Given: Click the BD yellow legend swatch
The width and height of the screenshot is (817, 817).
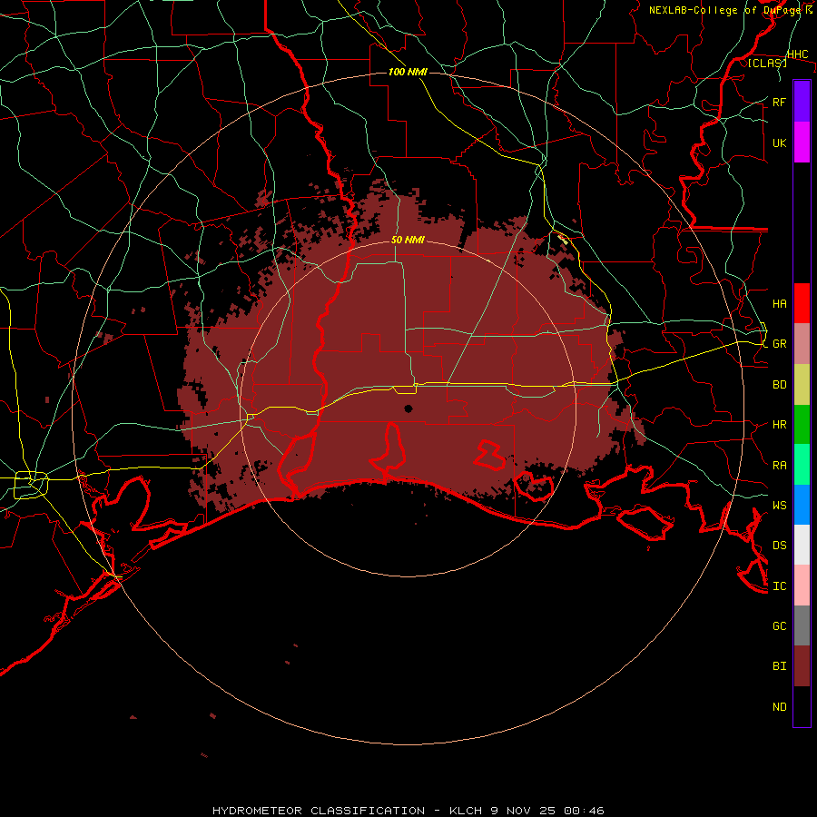Looking at the screenshot, I should pyautogui.click(x=802, y=385).
